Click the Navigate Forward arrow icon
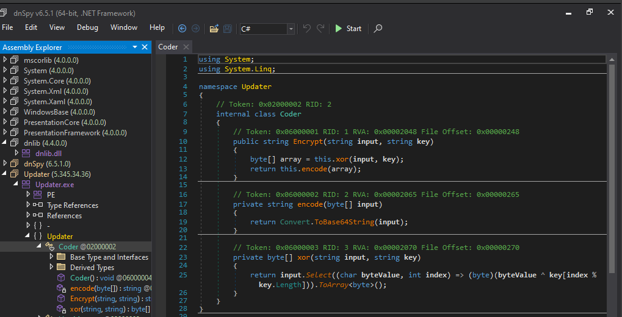 pyautogui.click(x=195, y=29)
